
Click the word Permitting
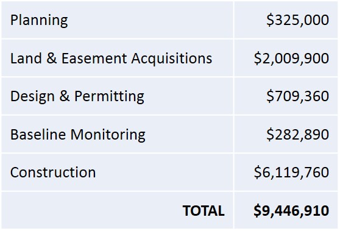(109, 97)
